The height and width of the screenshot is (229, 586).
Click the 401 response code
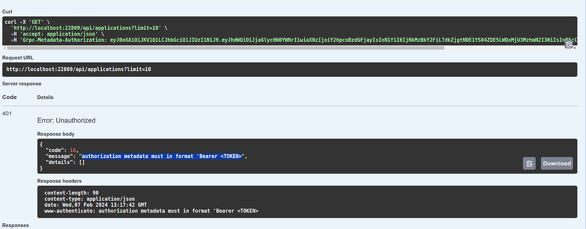point(7,113)
